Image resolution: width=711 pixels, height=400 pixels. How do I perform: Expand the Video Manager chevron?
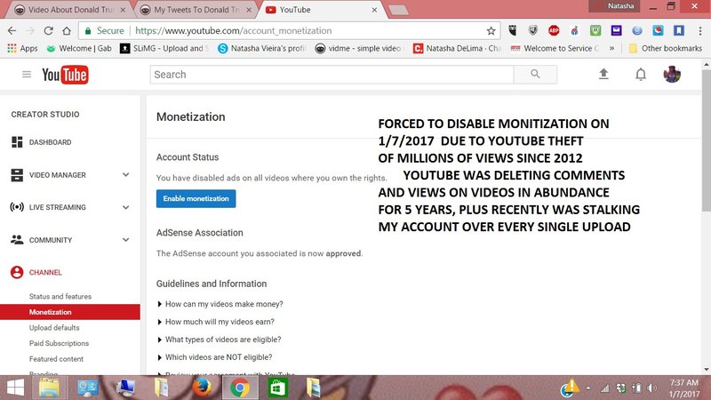125,174
